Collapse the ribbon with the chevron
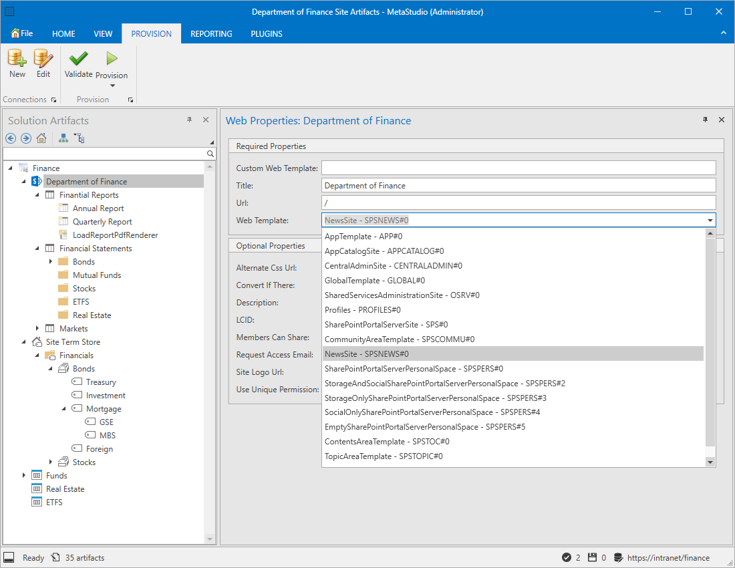The image size is (735, 568). pyautogui.click(x=723, y=33)
